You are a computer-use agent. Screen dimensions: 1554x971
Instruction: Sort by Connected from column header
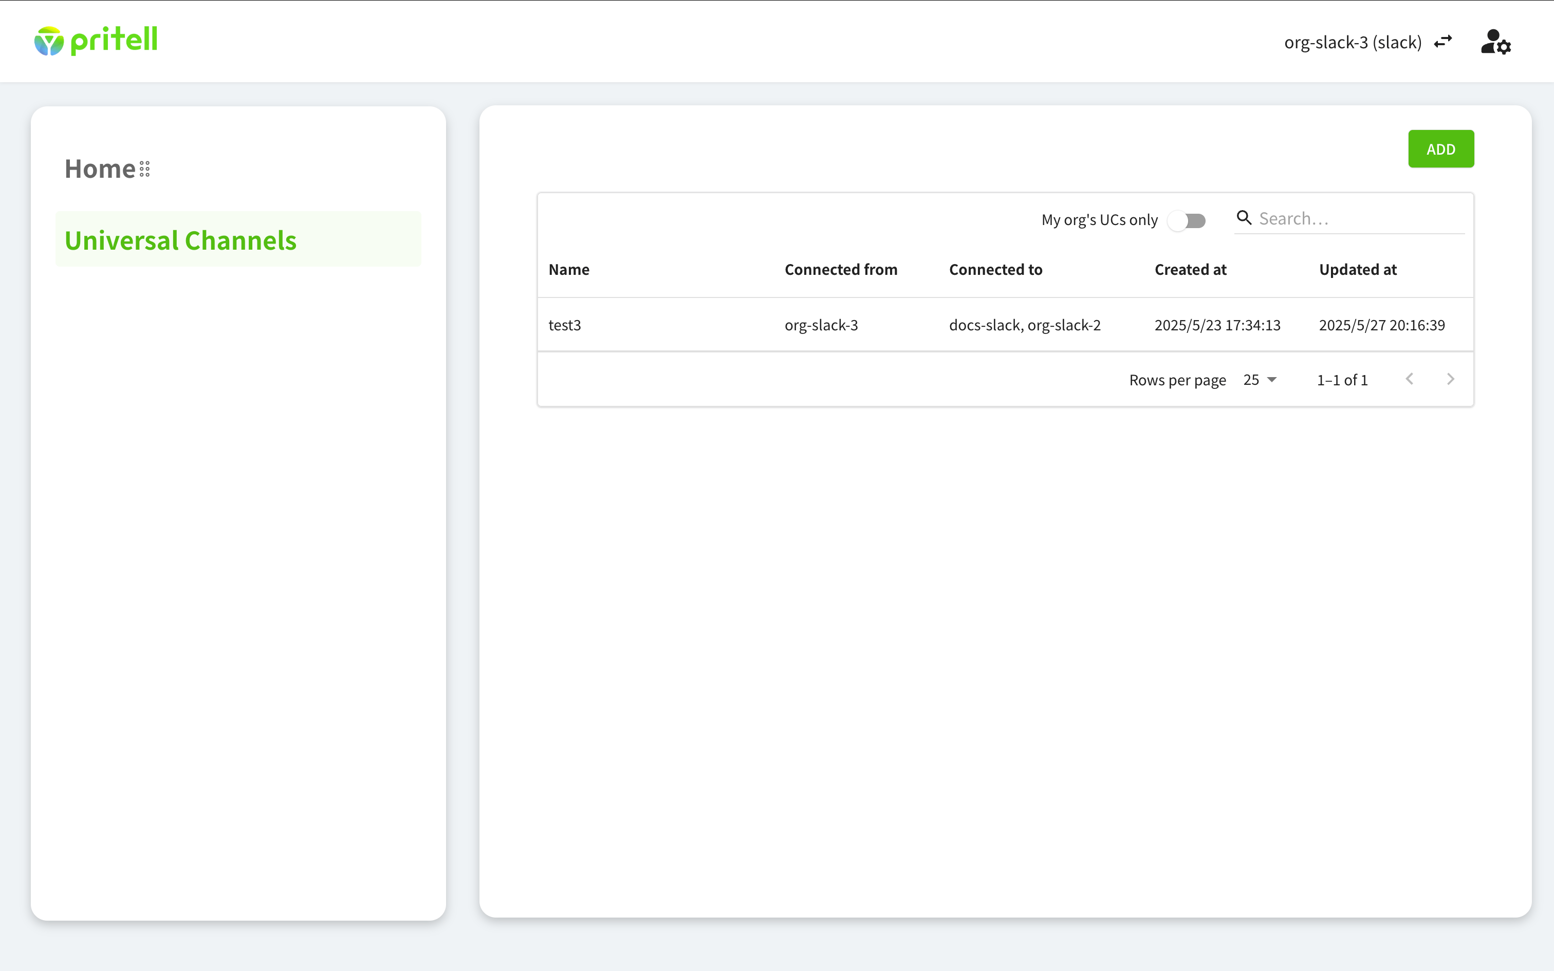841,270
